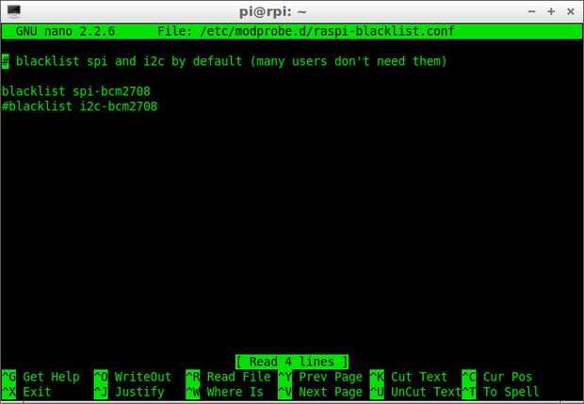Click the ^Y Prev Page shortcut
584x404 pixels.
tap(320, 377)
